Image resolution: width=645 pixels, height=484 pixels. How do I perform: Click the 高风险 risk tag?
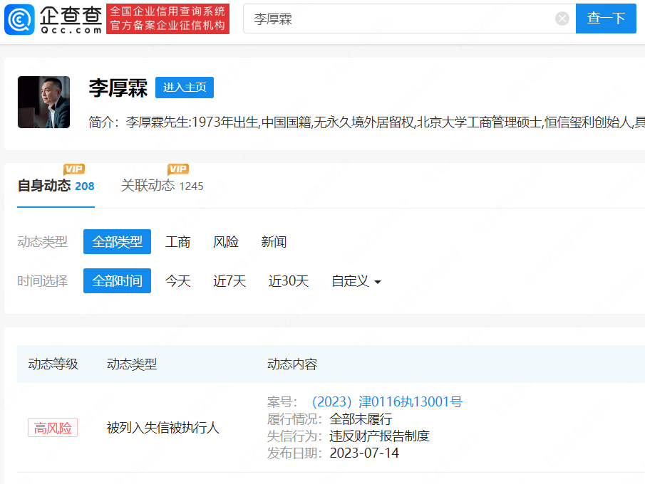tap(53, 428)
